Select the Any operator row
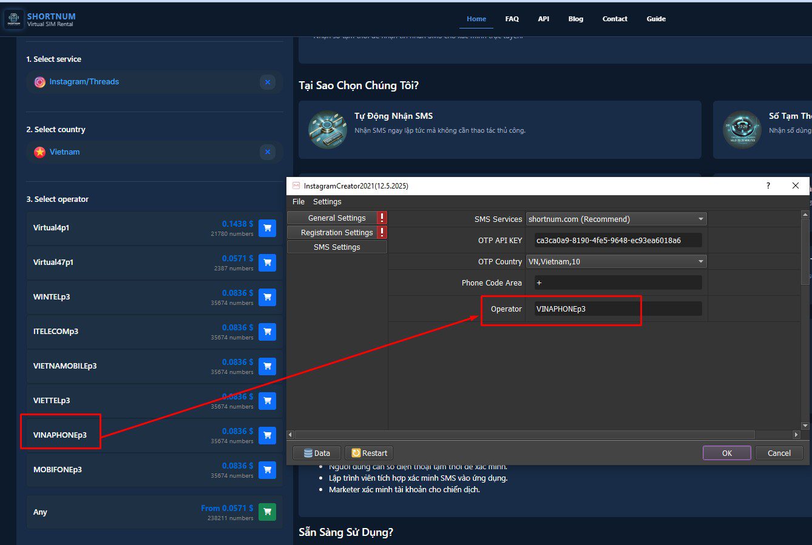The height and width of the screenshot is (545, 812). coord(154,512)
